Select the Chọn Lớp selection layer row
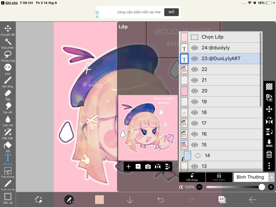 pyautogui.click(x=221, y=37)
